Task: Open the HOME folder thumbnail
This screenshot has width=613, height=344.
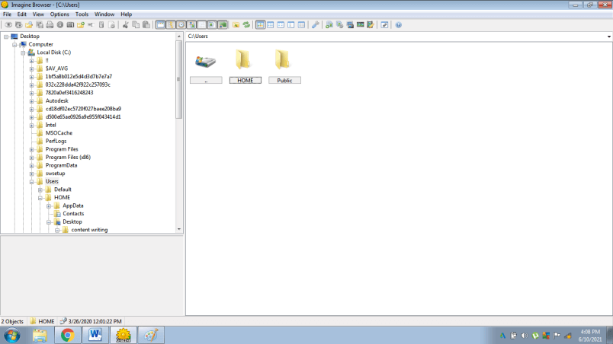Action: (x=245, y=65)
